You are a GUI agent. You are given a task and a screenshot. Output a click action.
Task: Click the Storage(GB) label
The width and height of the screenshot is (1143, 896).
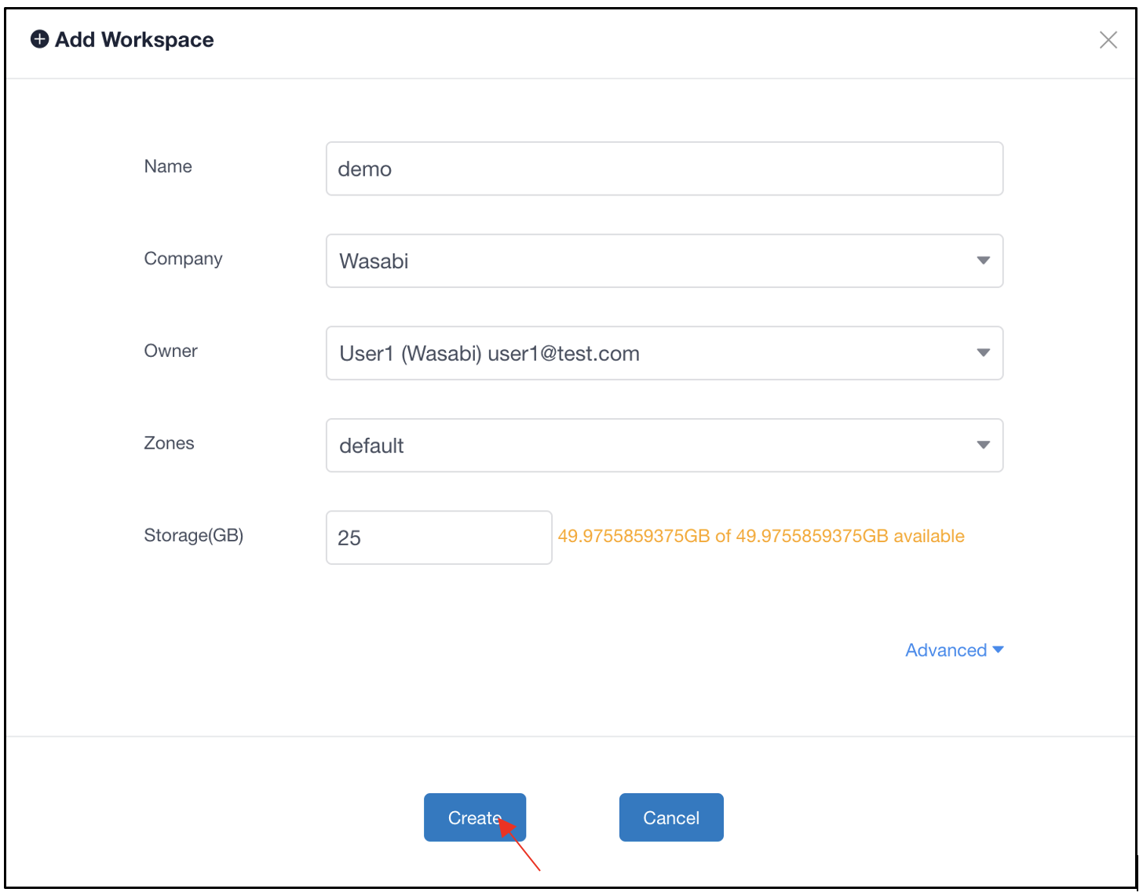tap(194, 535)
